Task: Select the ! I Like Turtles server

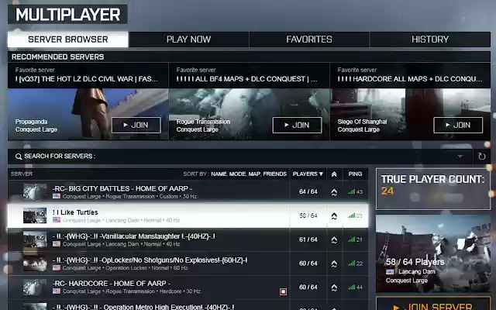Action: (x=188, y=215)
